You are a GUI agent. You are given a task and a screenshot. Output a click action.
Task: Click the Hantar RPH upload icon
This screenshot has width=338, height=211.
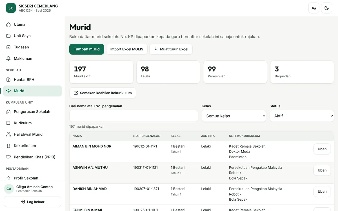[x=8, y=80]
